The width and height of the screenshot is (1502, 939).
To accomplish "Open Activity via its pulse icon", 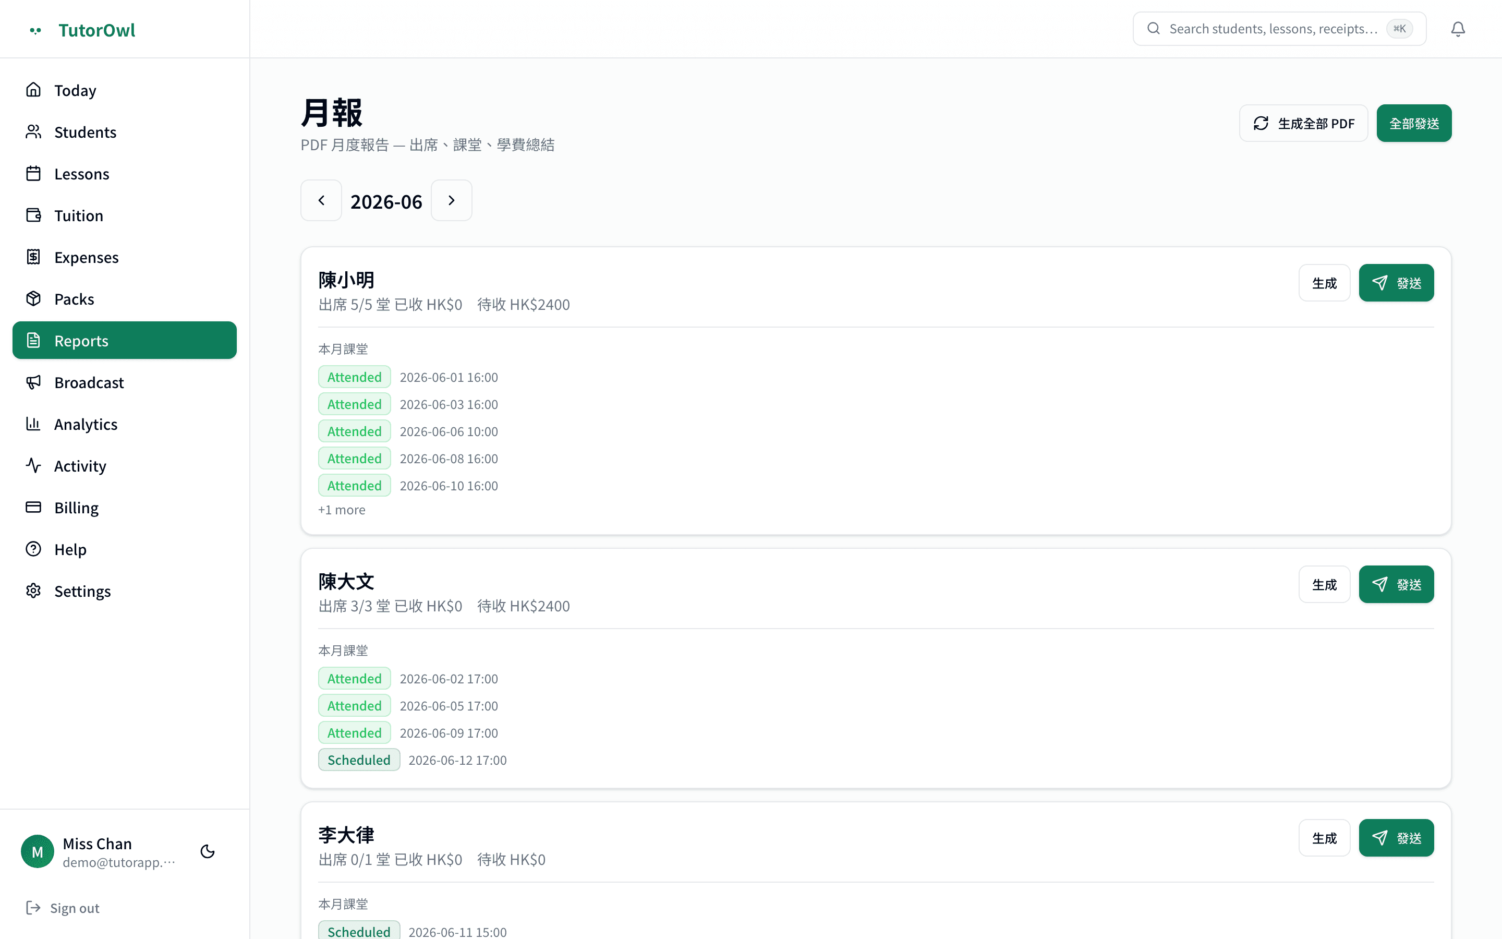I will 33,465.
